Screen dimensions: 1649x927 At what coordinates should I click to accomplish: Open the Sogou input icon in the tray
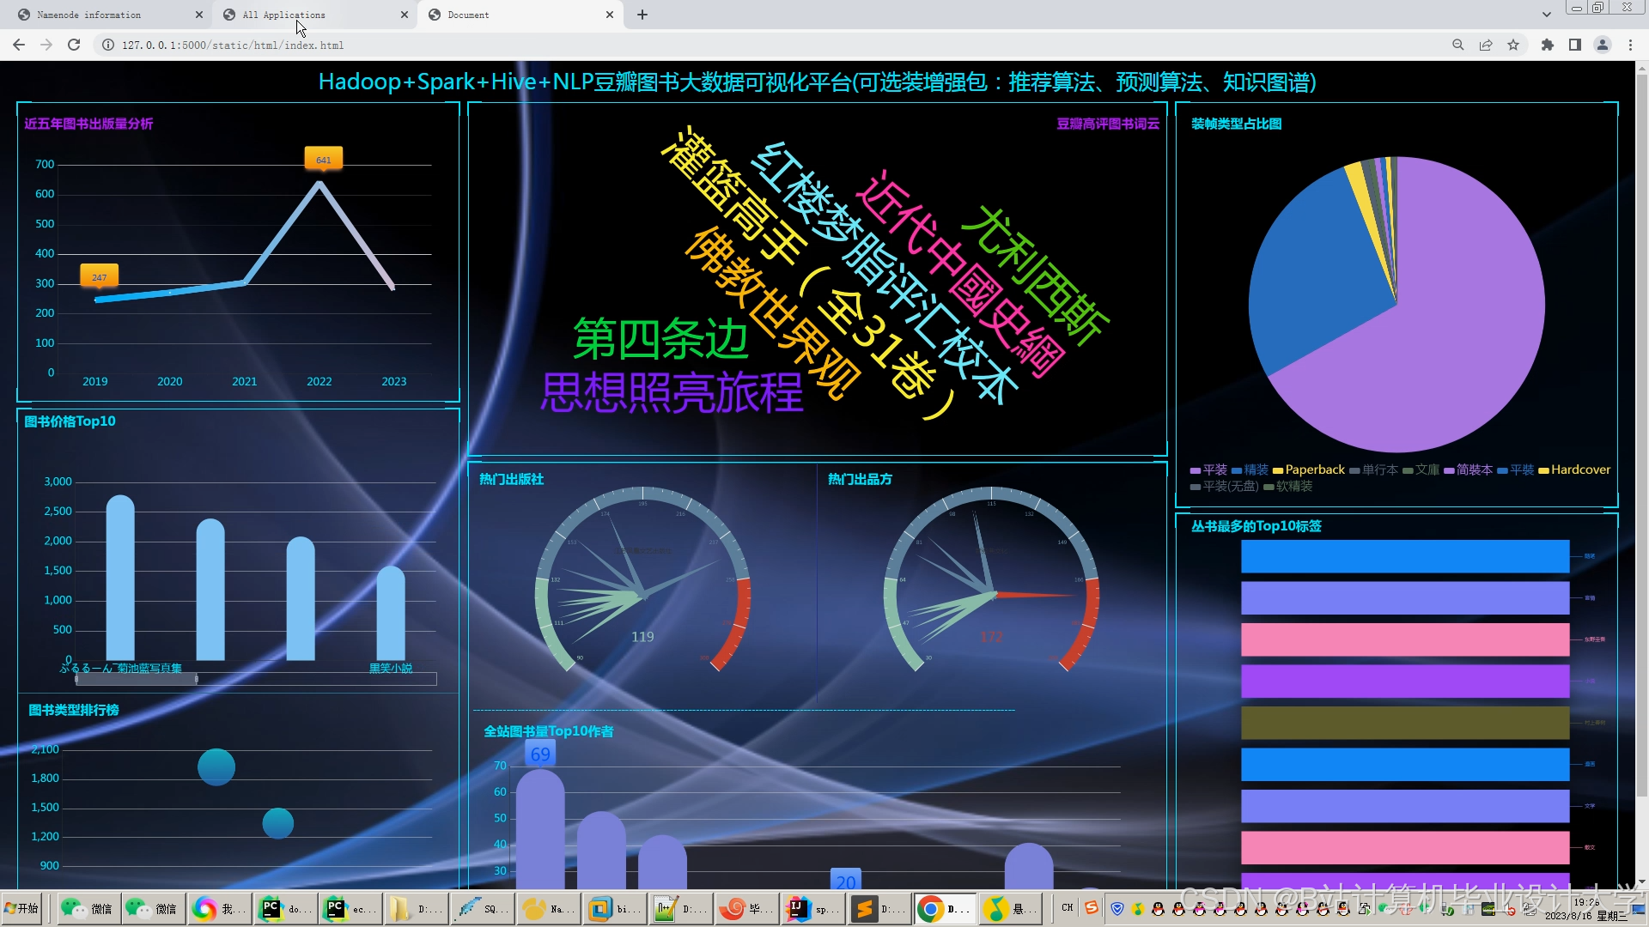click(x=1091, y=907)
